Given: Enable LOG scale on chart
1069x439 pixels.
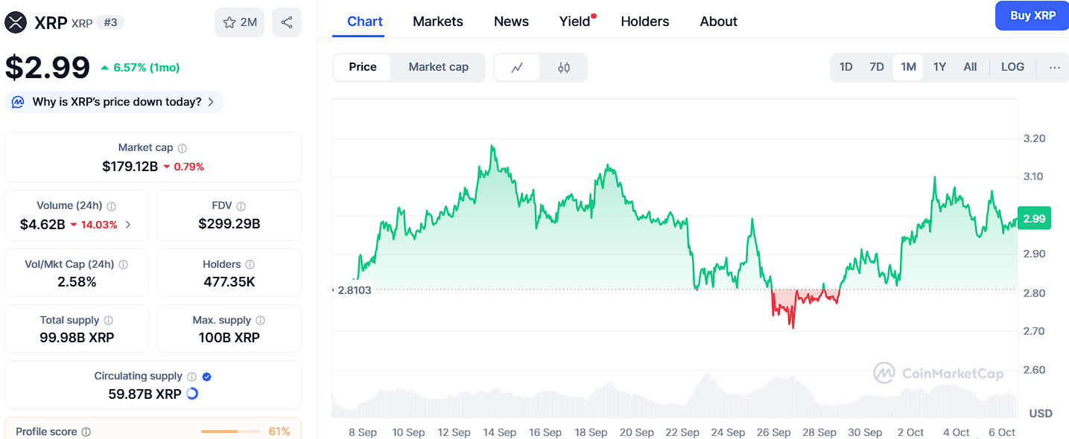Looking at the screenshot, I should coord(1012,67).
